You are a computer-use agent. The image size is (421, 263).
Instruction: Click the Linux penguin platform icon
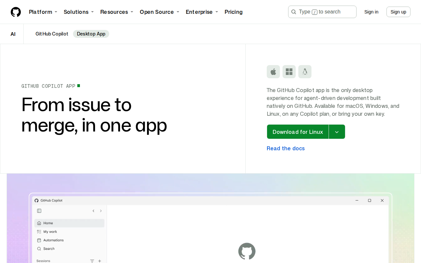click(x=305, y=72)
